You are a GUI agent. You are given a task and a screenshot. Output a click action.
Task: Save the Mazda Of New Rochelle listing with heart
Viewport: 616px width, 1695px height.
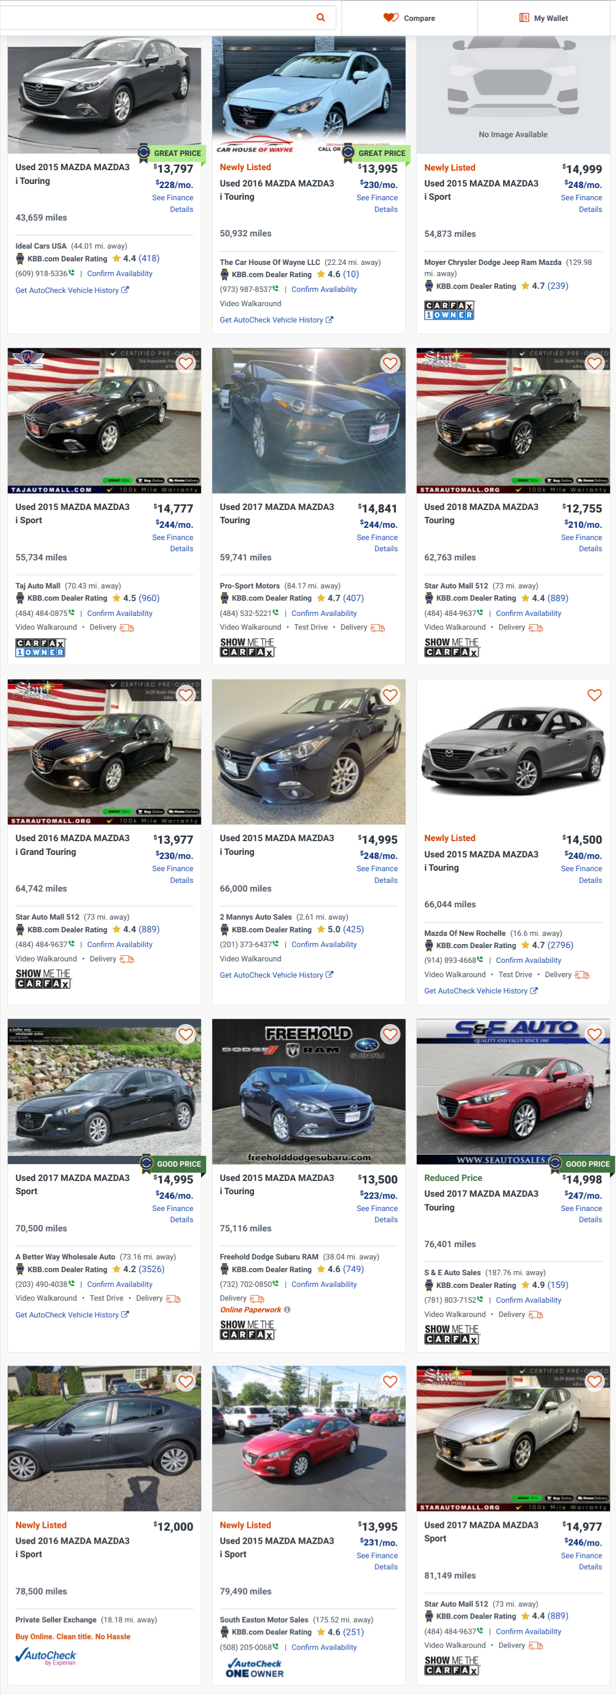point(594,695)
